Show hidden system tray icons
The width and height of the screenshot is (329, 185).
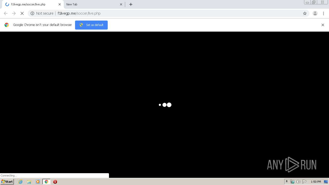[287, 182]
